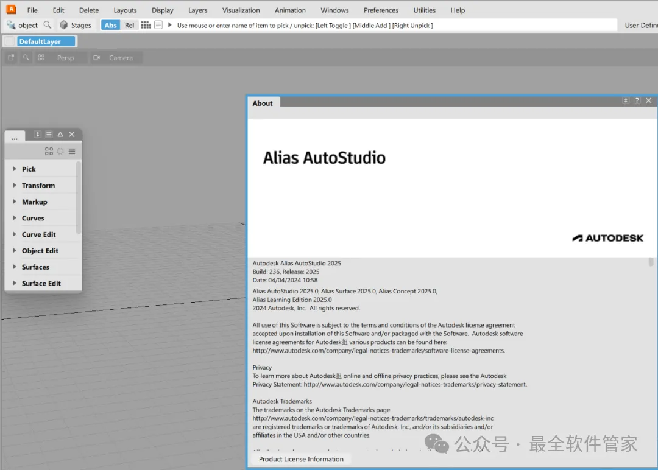Viewport: 658px width, 470px height.
Task: Open the Layers menu
Action: tap(197, 10)
